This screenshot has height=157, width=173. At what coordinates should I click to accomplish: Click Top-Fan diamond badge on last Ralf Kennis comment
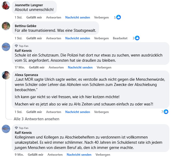pos(16,128)
